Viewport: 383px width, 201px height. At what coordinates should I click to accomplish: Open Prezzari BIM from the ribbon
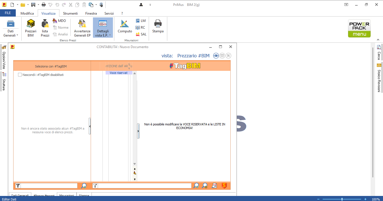pyautogui.click(x=30, y=28)
